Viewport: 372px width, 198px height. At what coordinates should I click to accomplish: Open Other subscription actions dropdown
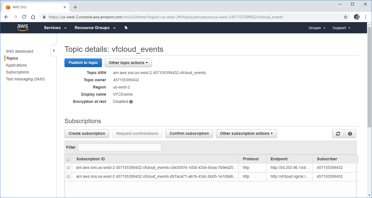click(x=246, y=134)
